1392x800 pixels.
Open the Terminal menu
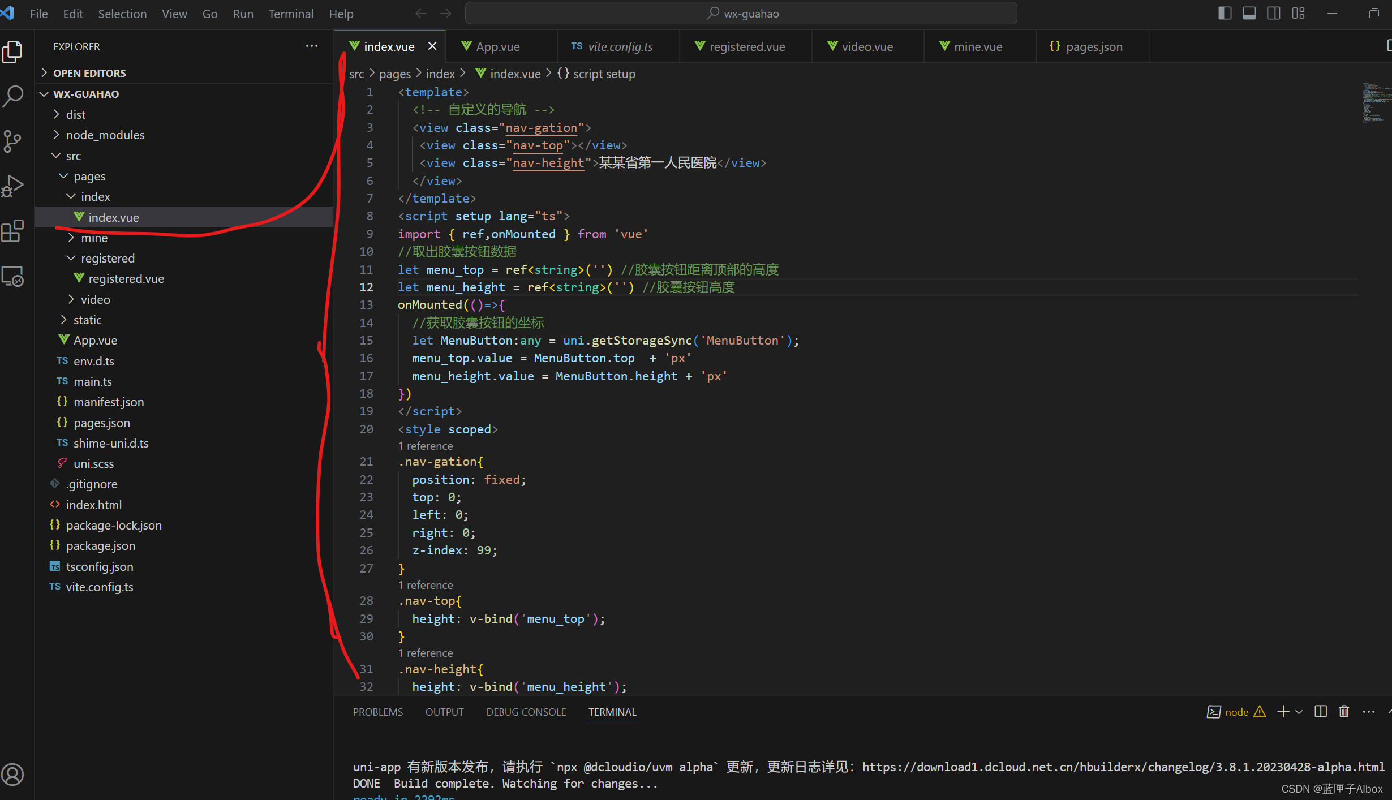coord(290,14)
